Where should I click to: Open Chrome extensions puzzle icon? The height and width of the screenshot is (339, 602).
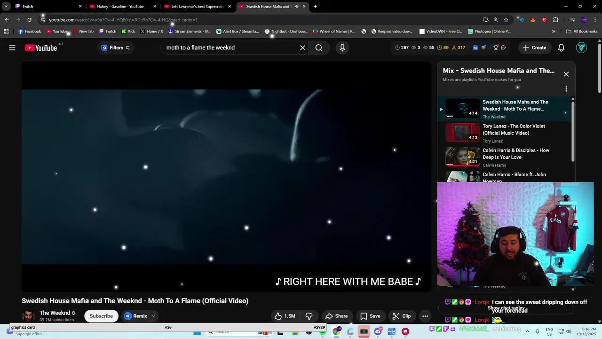coord(556,20)
